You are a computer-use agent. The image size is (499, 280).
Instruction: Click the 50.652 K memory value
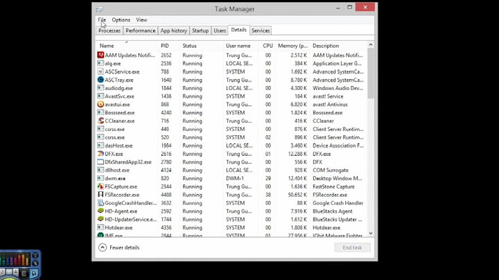[297, 195]
